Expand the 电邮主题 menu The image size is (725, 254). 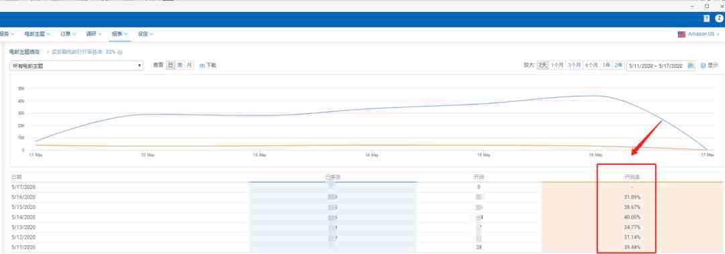click(37, 34)
